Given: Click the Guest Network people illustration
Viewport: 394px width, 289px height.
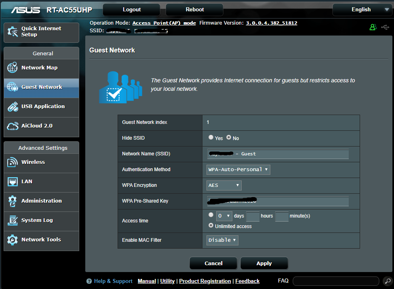Looking at the screenshot, I should pyautogui.click(x=120, y=87).
